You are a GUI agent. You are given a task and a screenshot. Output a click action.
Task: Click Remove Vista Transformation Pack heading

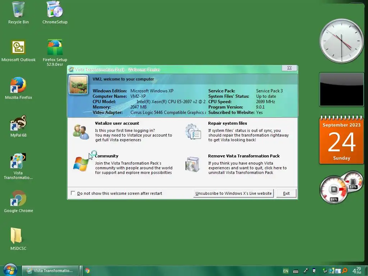[x=244, y=156]
